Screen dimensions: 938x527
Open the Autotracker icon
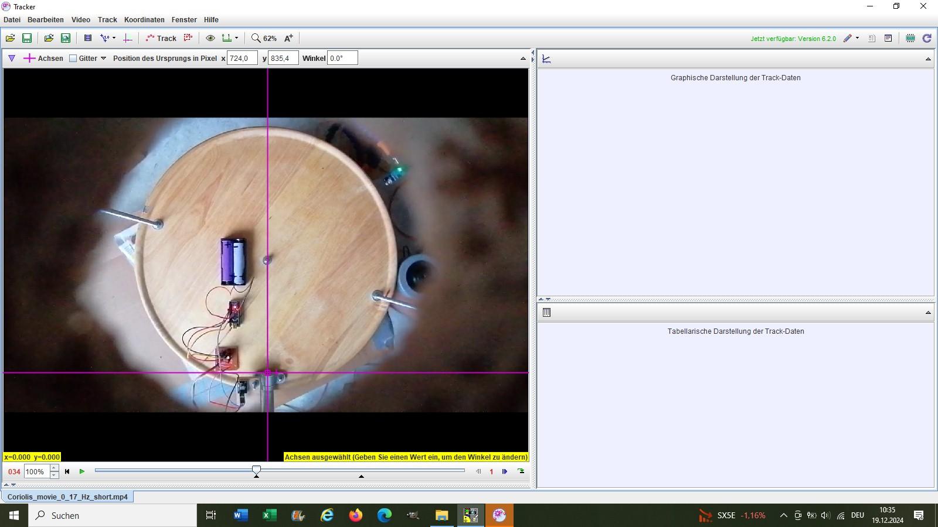click(x=188, y=38)
